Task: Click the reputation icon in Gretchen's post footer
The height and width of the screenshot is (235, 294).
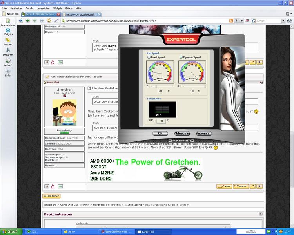Action: [47, 186]
